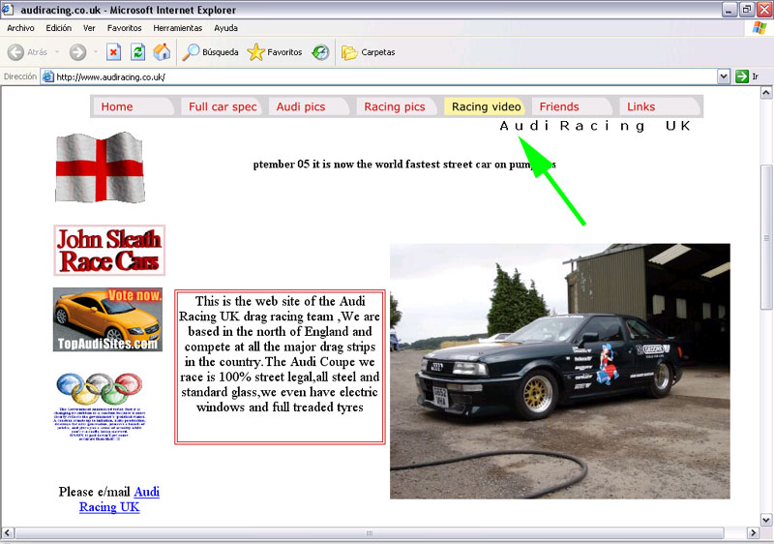The image size is (774, 544).
Task: Select the Racing video tab
Action: click(485, 106)
